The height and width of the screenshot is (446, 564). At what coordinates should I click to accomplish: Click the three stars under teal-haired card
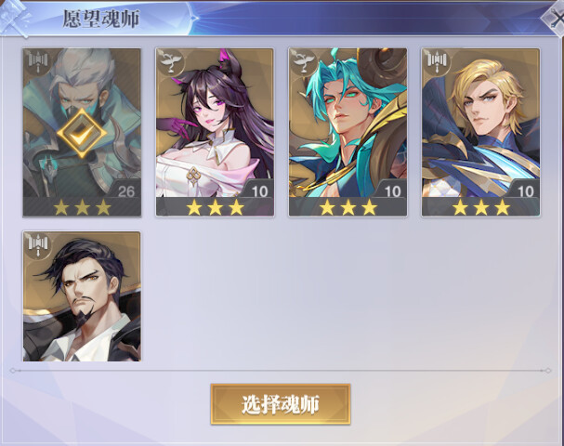(348, 207)
